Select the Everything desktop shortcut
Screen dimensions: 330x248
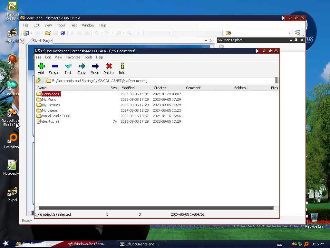point(12,141)
